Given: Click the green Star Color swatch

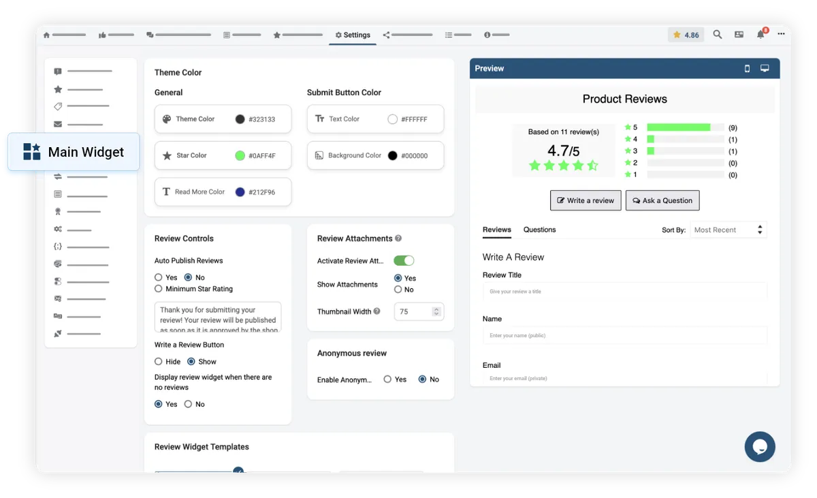Looking at the screenshot, I should 240,155.
